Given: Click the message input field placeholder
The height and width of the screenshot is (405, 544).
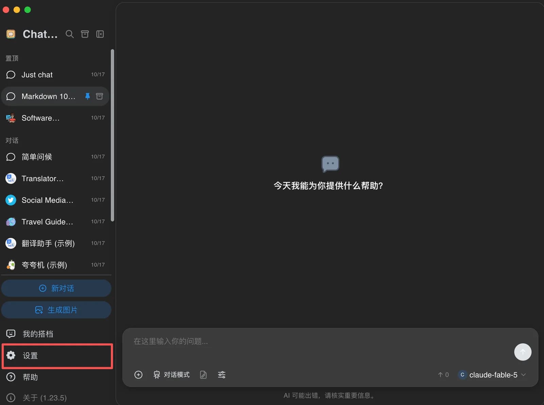Looking at the screenshot, I should pyautogui.click(x=171, y=341).
